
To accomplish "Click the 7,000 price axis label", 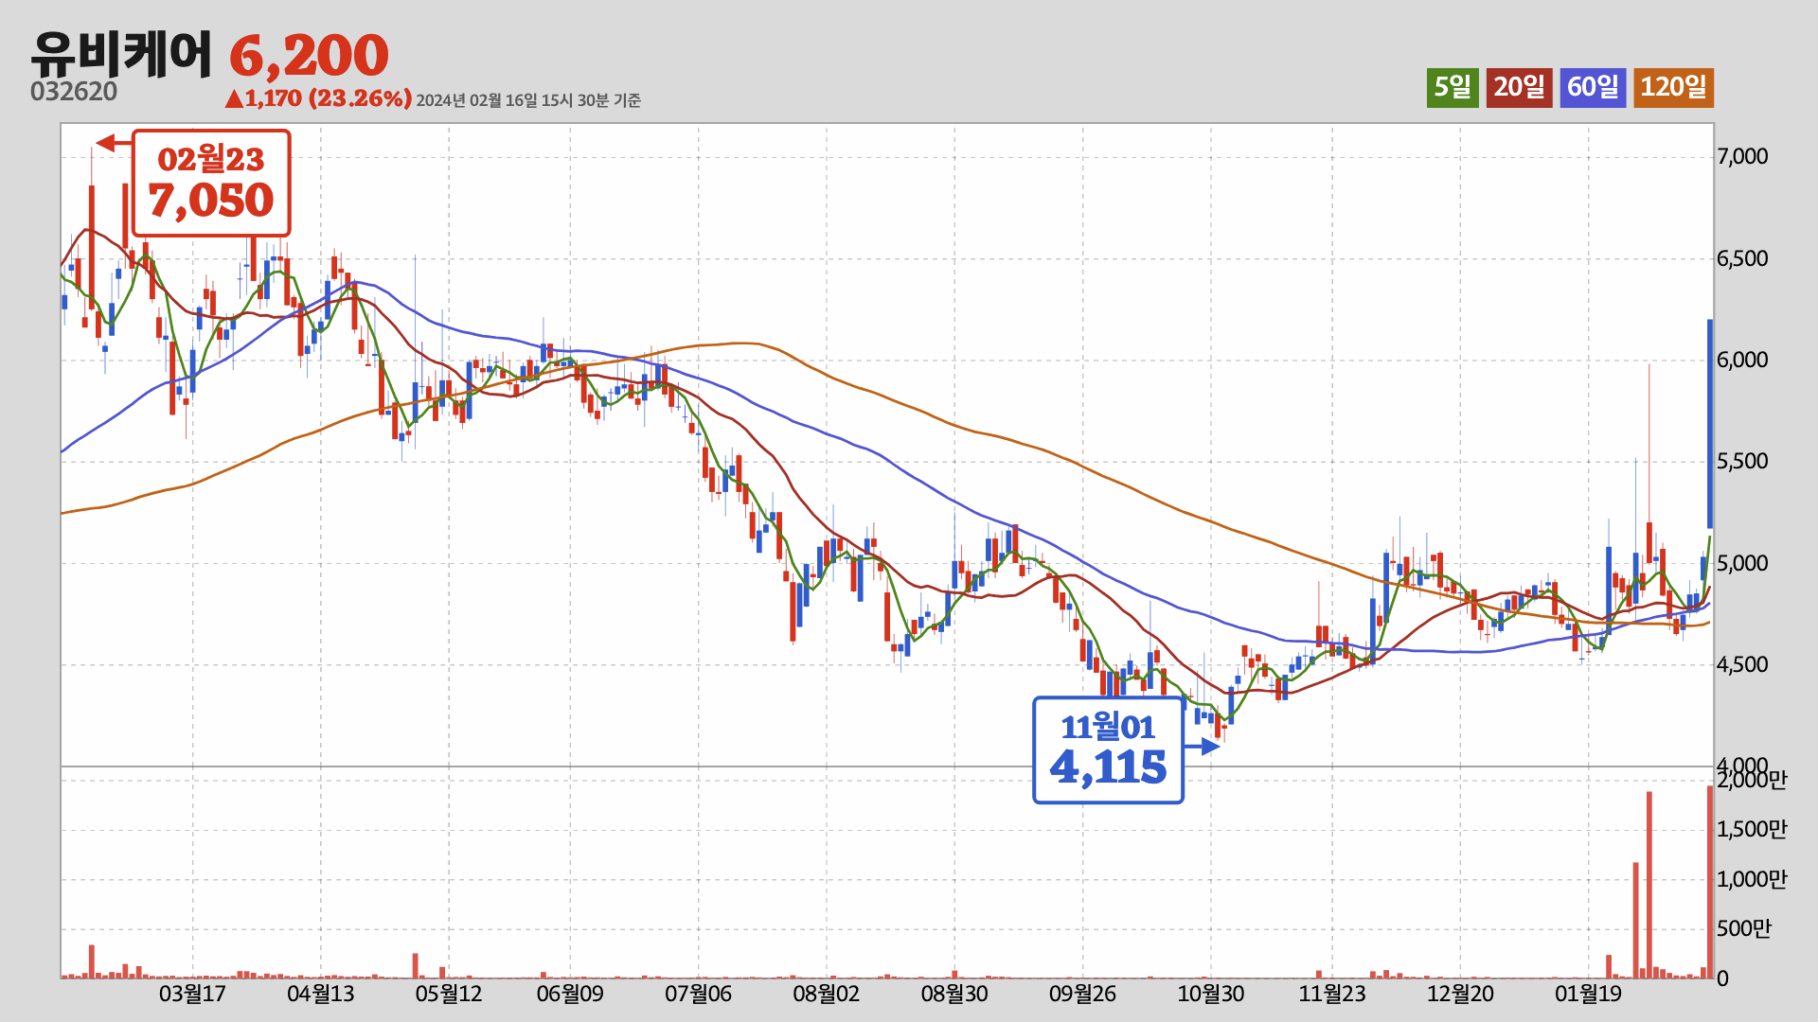I will coord(1742,157).
